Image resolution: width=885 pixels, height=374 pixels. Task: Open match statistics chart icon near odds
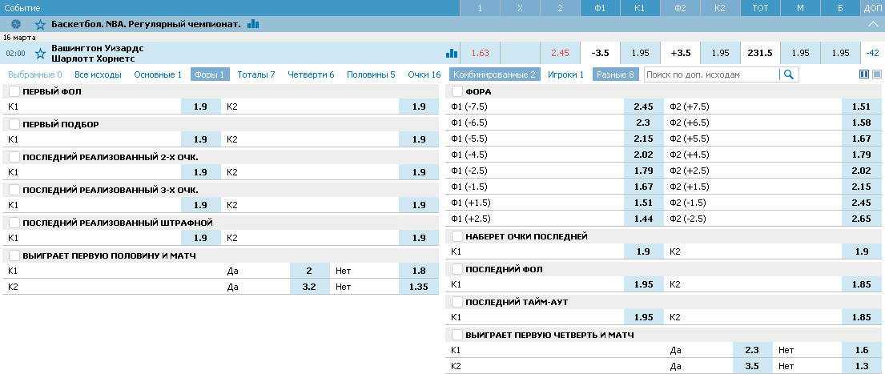452,53
